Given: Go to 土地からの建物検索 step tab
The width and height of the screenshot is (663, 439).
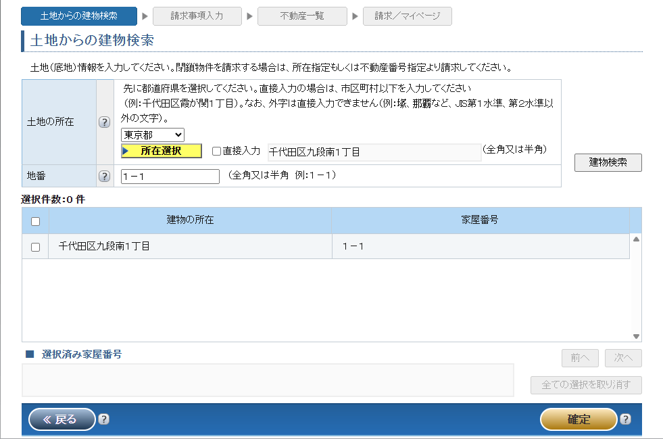Looking at the screenshot, I should pyautogui.click(x=79, y=16).
